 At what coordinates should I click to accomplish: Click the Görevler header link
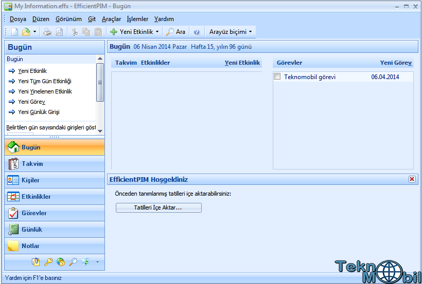(x=289, y=63)
